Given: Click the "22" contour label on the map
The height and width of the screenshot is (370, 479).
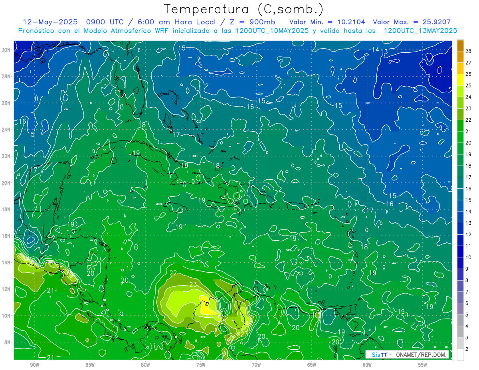Looking at the screenshot, I should (173, 273).
